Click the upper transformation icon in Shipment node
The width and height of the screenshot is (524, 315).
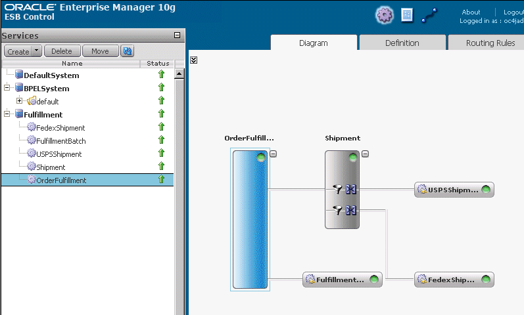(x=351, y=190)
